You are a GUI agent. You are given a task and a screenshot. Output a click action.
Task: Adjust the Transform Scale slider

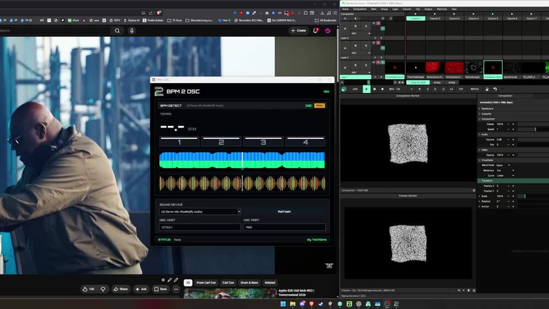pos(533,196)
